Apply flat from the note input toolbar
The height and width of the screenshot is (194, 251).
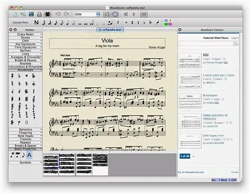(144, 23)
